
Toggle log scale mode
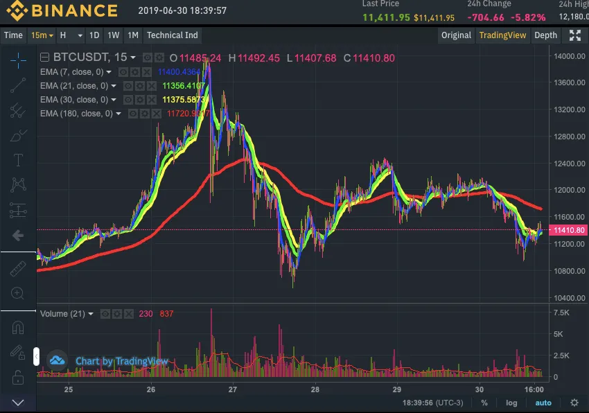[x=511, y=403]
